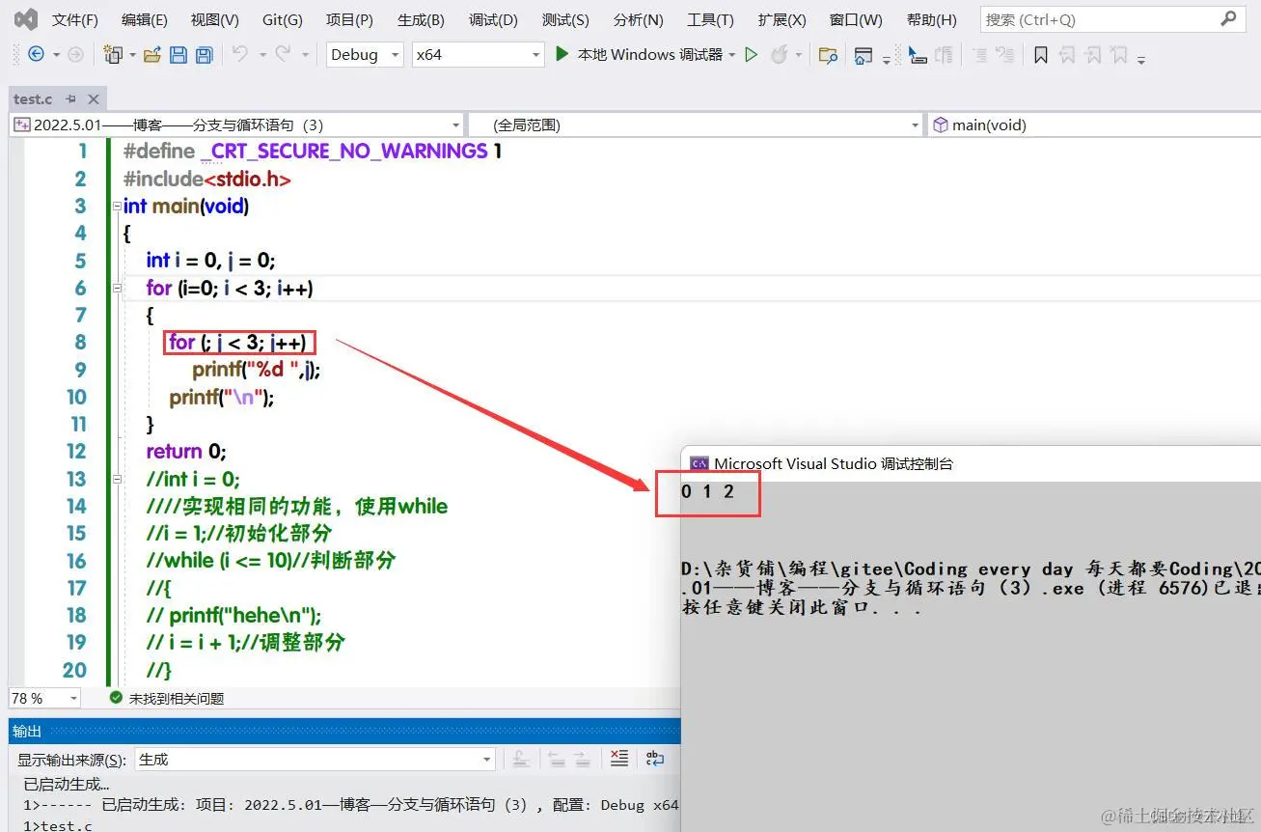
Task: Save test.c with the save icon
Action: [x=178, y=55]
